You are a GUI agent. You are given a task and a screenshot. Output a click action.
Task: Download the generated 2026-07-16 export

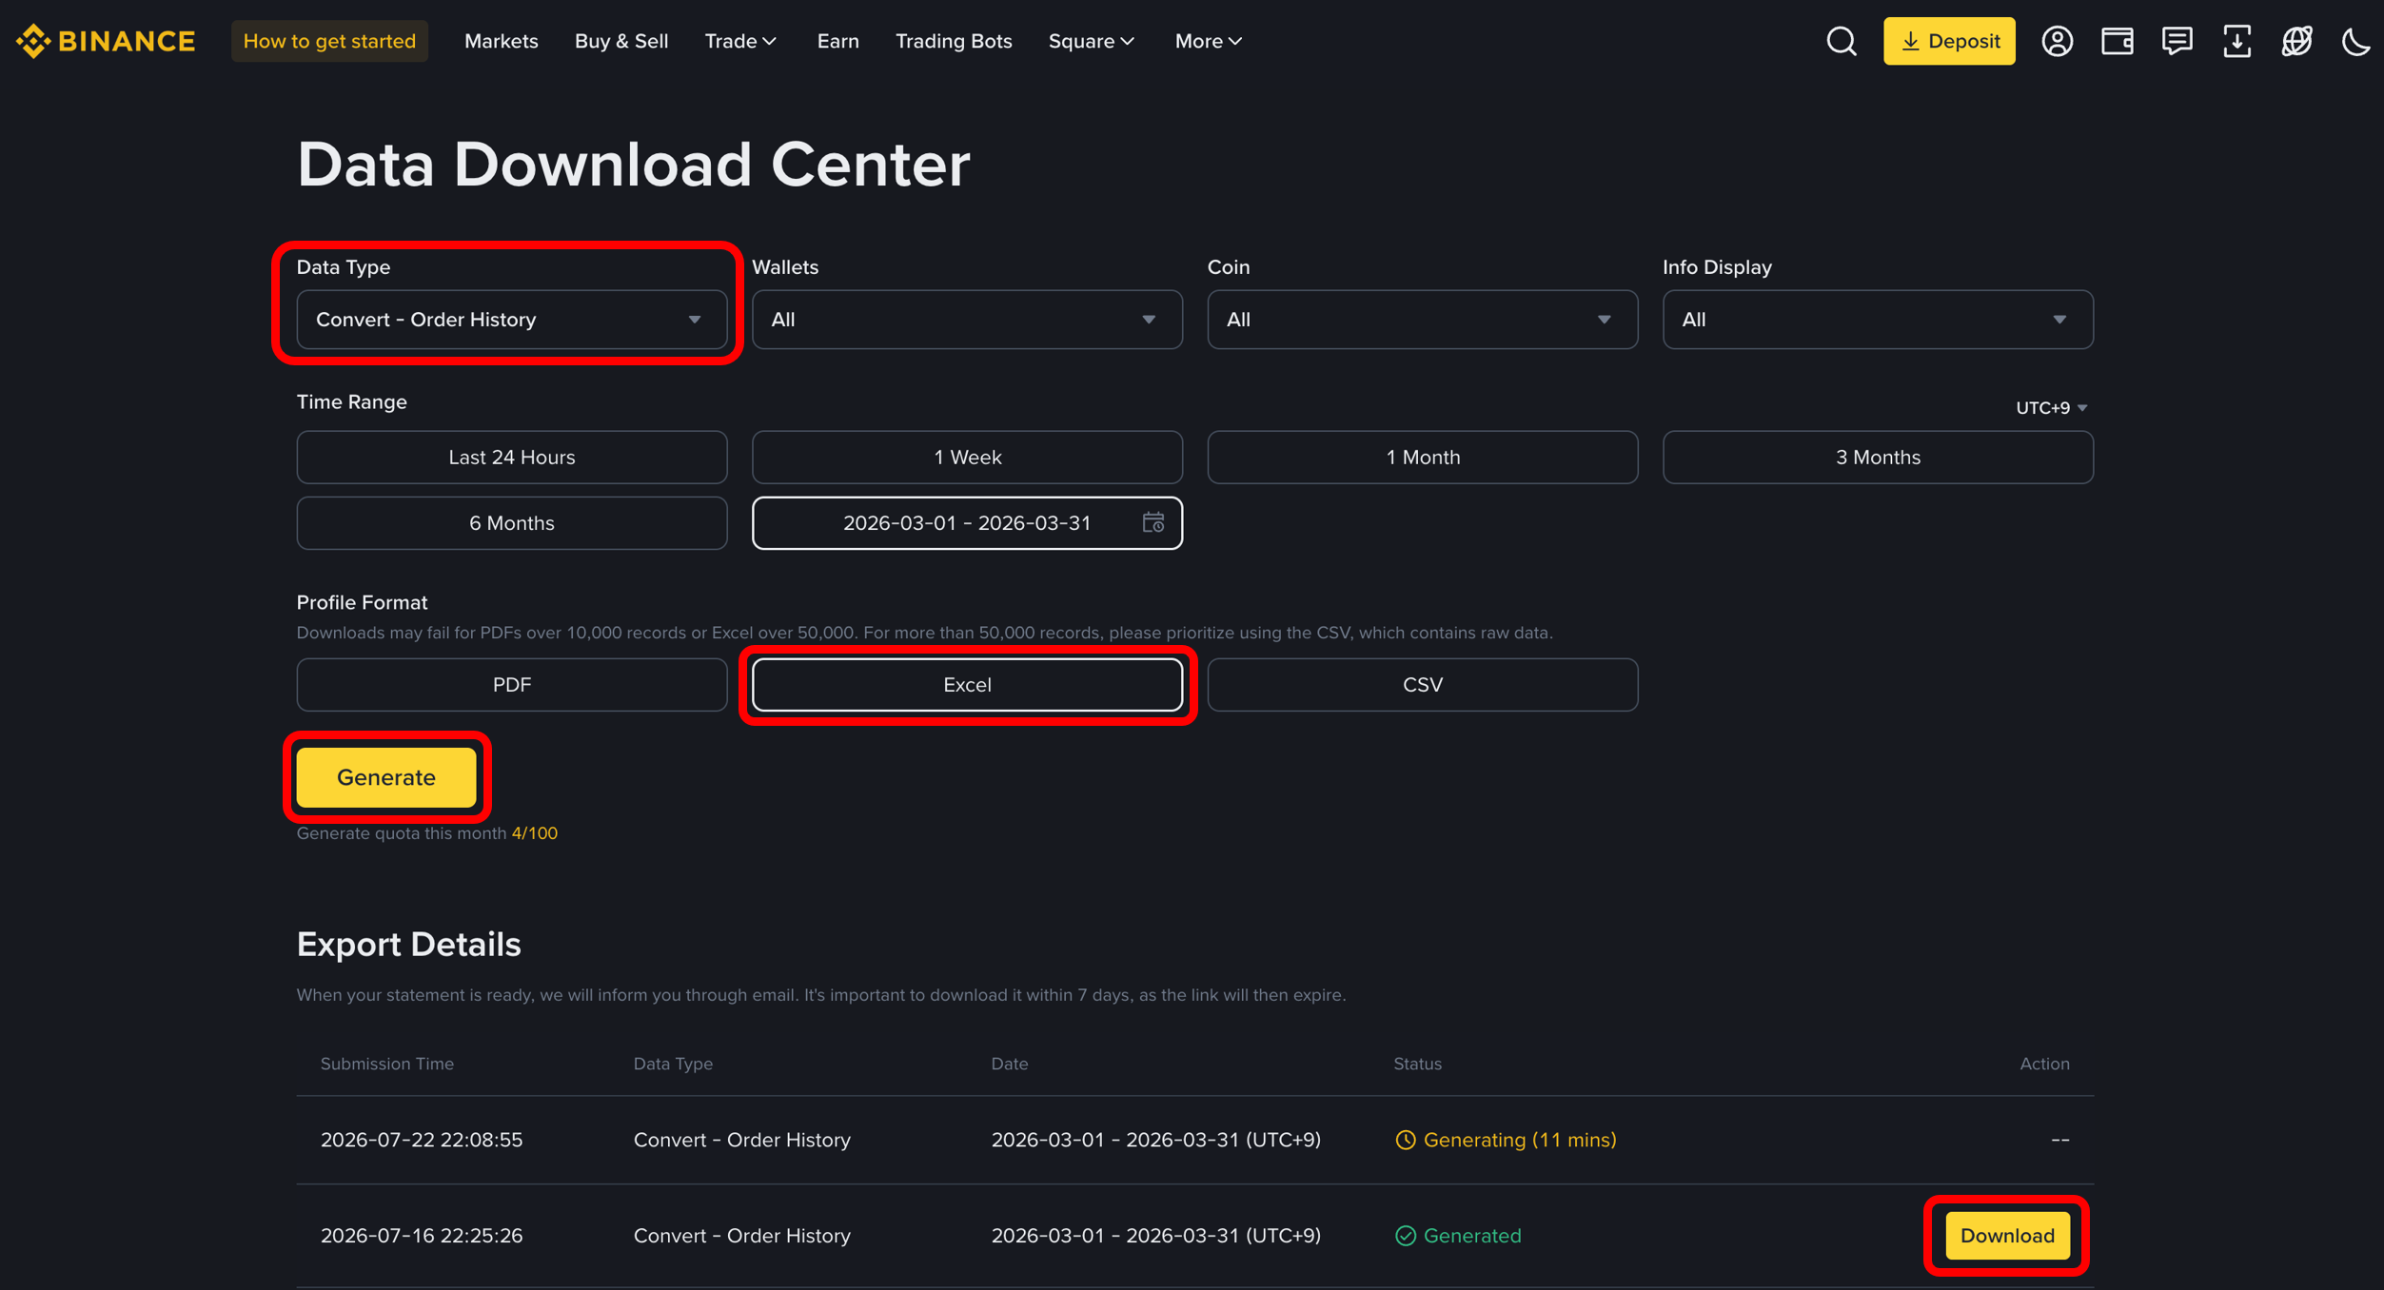coord(2006,1235)
